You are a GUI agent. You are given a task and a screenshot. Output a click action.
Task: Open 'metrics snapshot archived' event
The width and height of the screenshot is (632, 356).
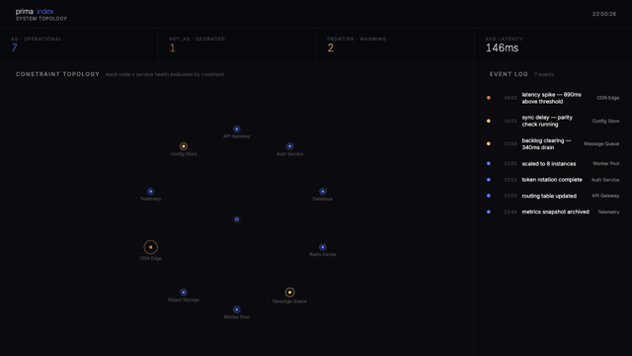(555, 212)
